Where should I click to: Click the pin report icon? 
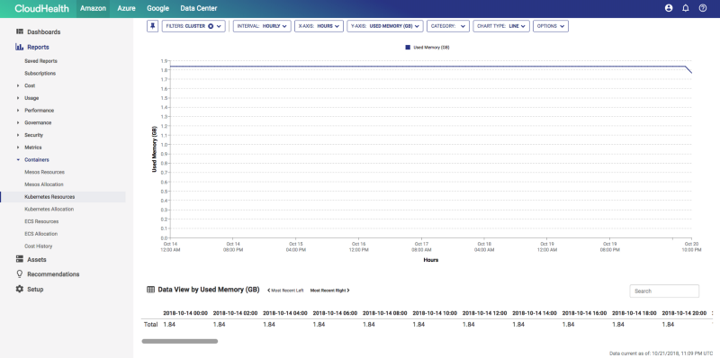click(152, 26)
